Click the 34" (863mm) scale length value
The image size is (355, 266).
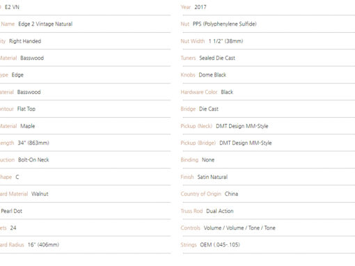(33, 143)
